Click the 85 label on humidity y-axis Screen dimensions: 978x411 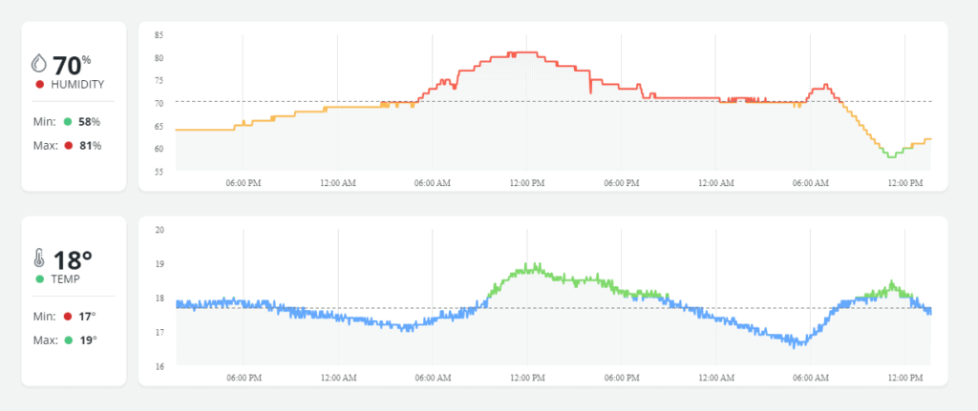click(159, 35)
